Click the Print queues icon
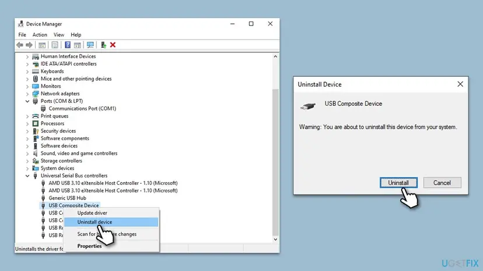Image resolution: width=483 pixels, height=271 pixels. 36,116
